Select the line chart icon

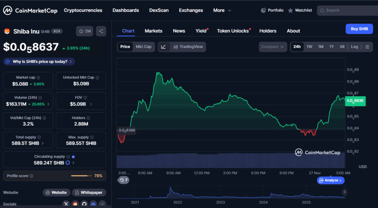click(164, 47)
